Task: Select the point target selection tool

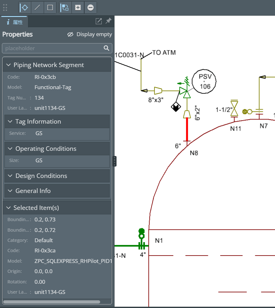Action: pyautogui.click(x=25, y=8)
